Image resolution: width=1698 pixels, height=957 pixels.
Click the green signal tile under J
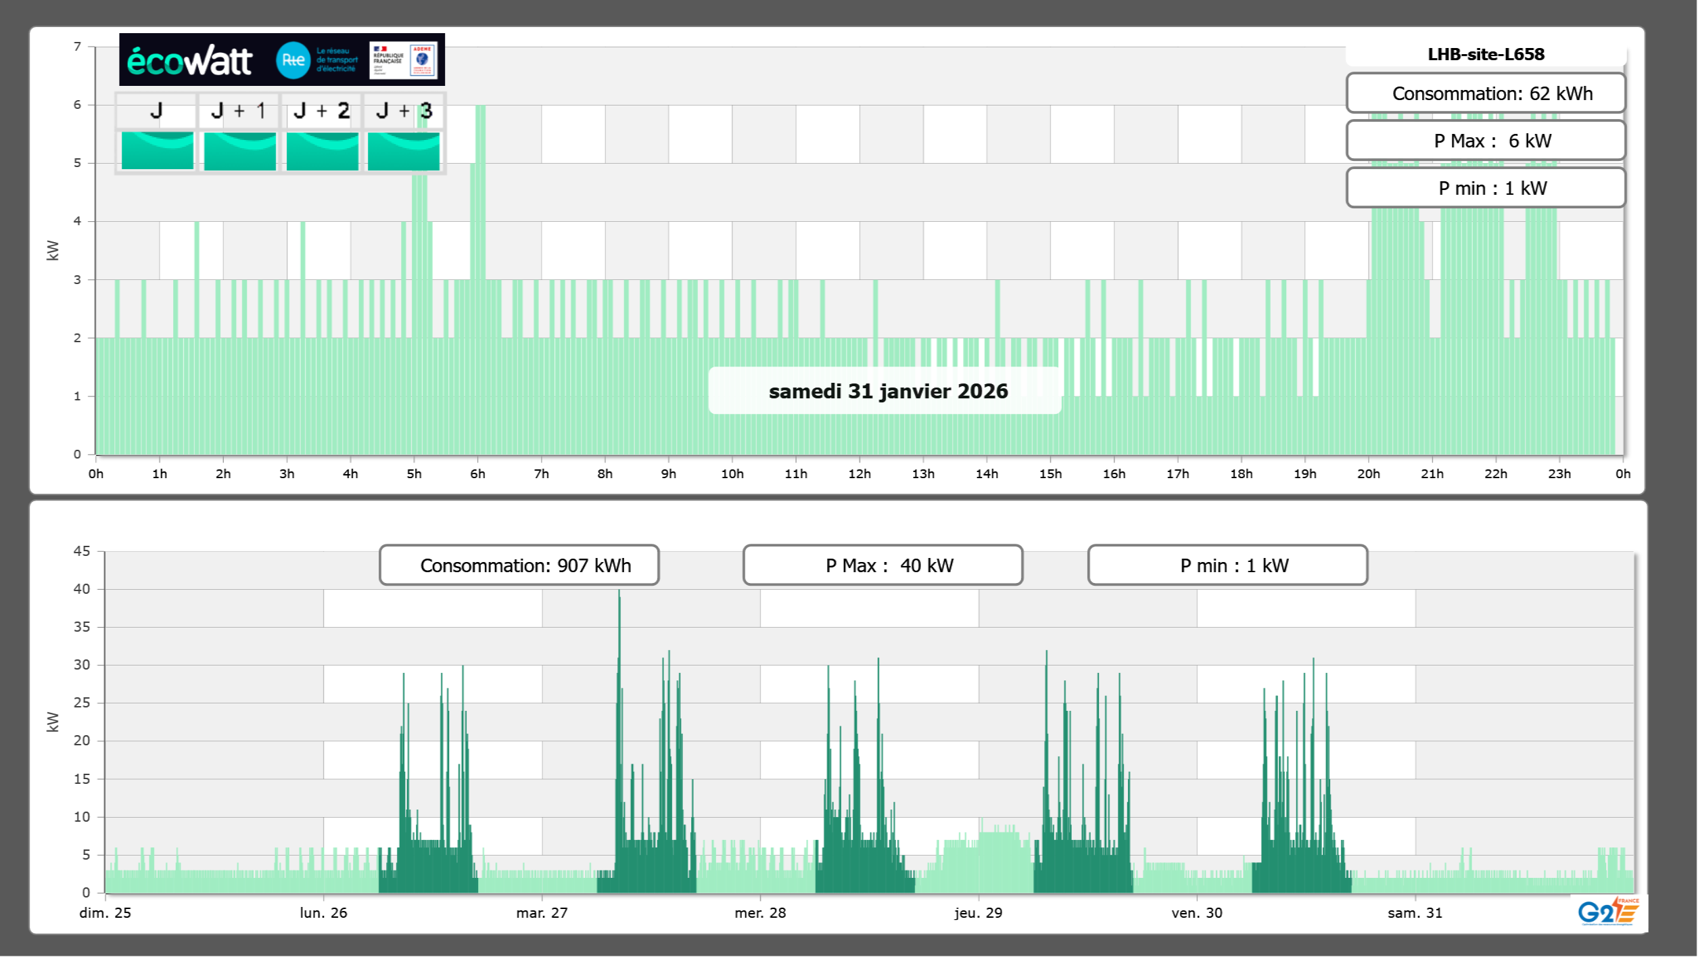point(158,151)
